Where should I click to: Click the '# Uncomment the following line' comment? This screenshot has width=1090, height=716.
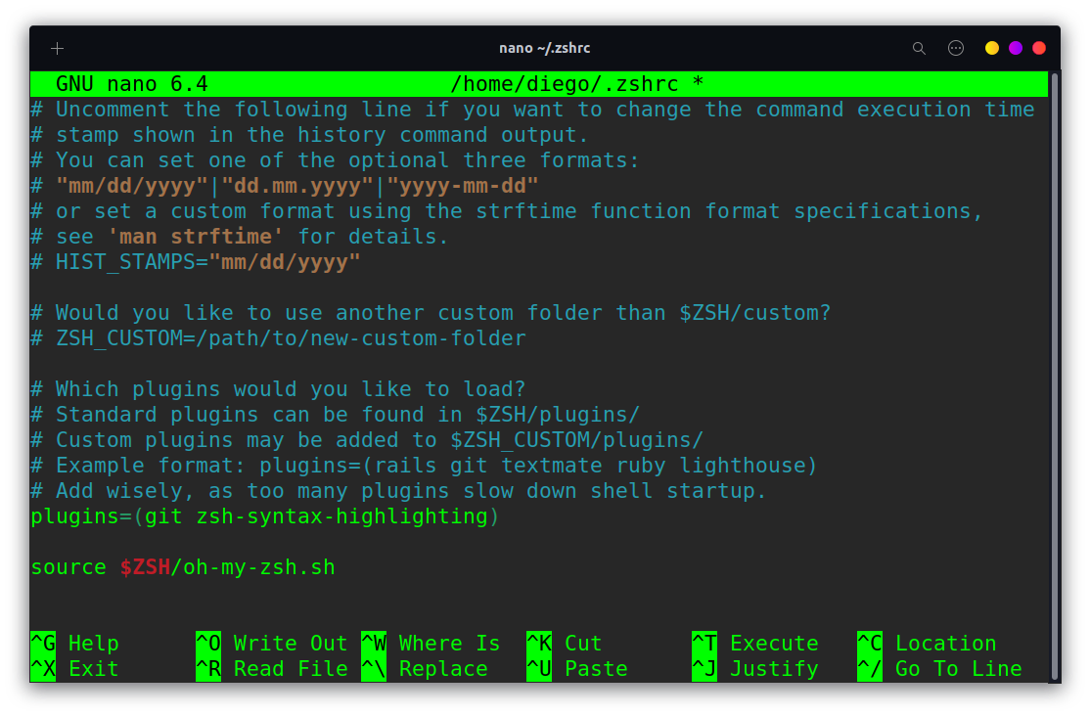532,110
